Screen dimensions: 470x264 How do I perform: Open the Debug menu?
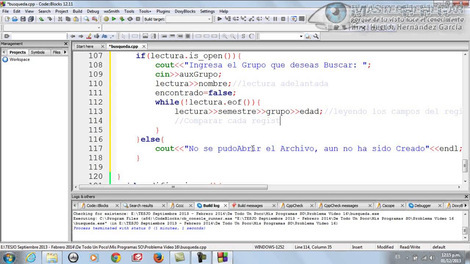93,11
